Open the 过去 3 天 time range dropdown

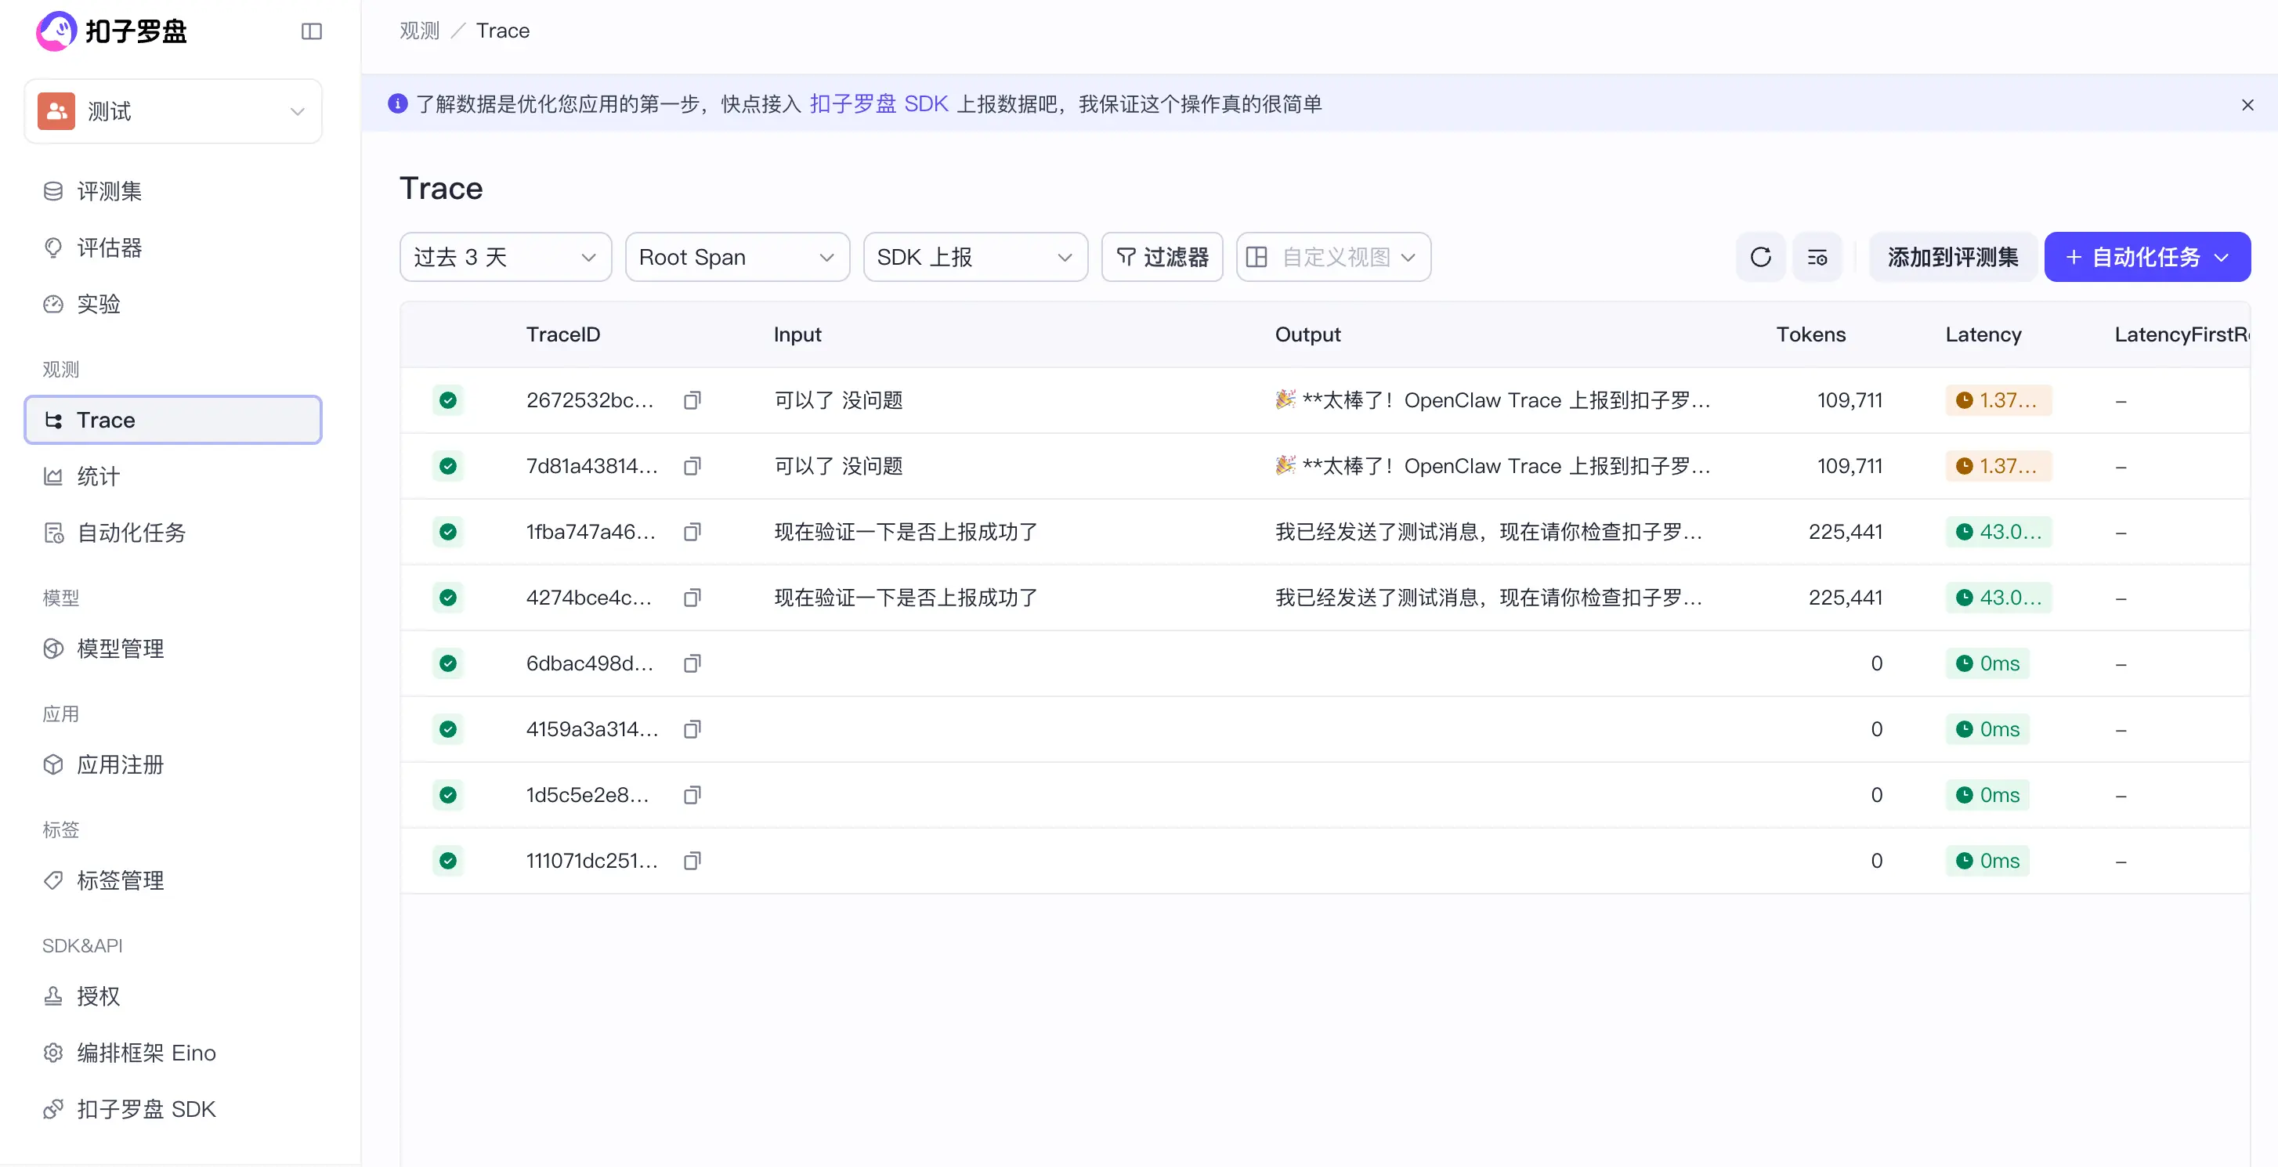[506, 257]
